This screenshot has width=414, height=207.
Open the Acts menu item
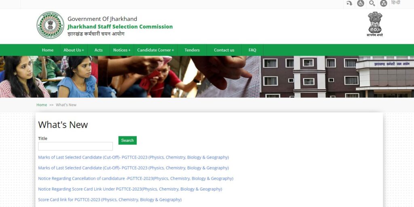tap(99, 50)
